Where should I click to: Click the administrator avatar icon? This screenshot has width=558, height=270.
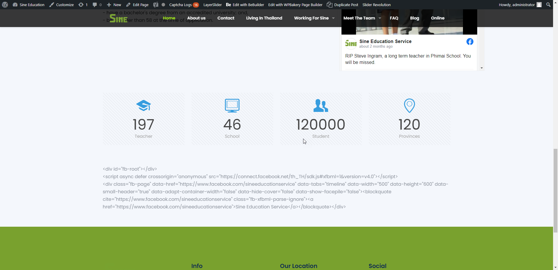(539, 5)
